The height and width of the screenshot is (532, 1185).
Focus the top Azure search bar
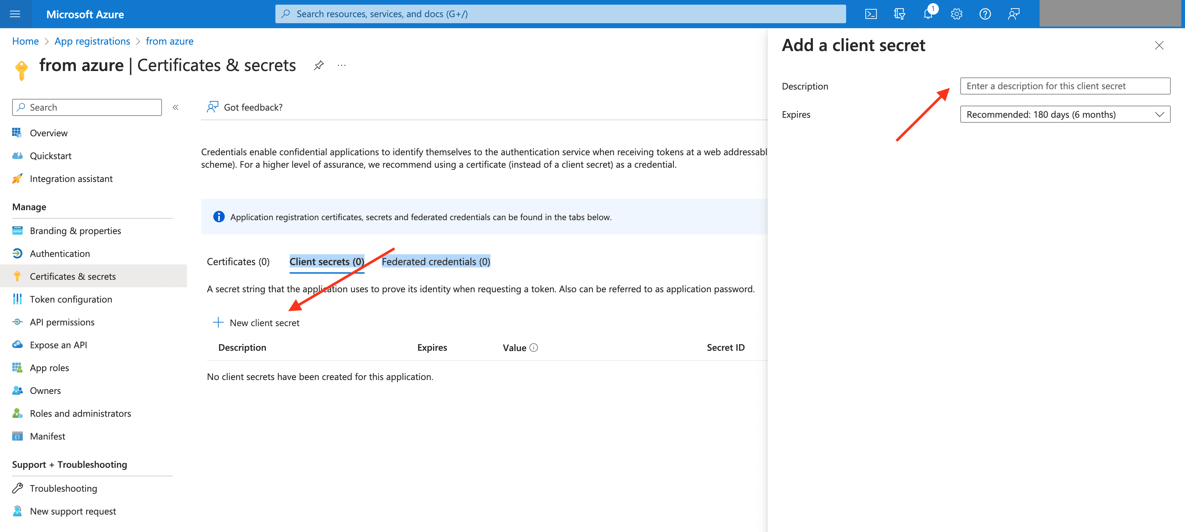click(x=560, y=14)
